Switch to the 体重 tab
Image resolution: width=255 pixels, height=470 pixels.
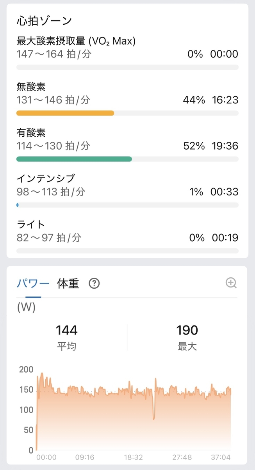coord(68,283)
